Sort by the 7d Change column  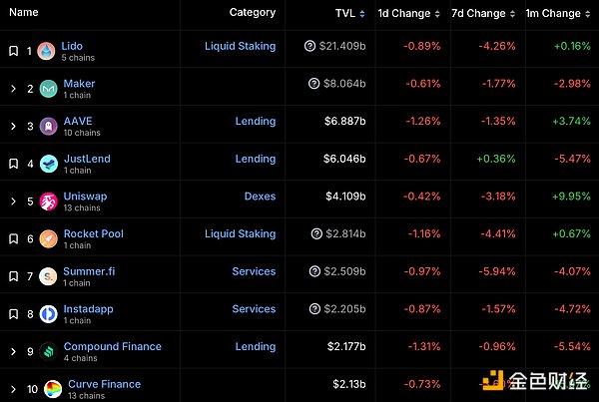[x=485, y=14]
